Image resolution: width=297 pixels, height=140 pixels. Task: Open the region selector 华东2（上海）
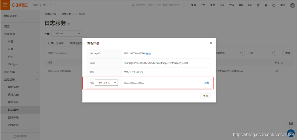pyautogui.click(x=42, y=5)
